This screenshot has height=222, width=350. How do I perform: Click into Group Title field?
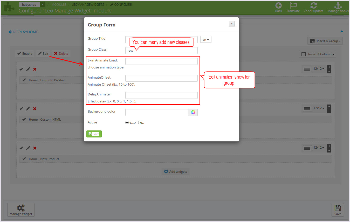(161, 39)
